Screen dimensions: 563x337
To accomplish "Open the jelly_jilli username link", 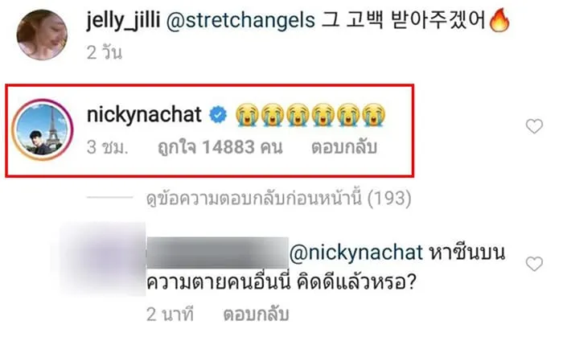I will 123,20.
